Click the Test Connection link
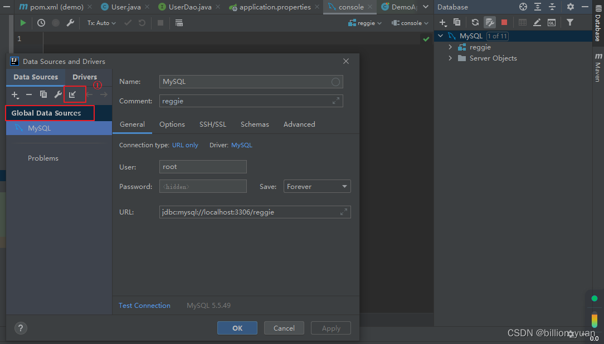This screenshot has width=604, height=344. (x=144, y=305)
